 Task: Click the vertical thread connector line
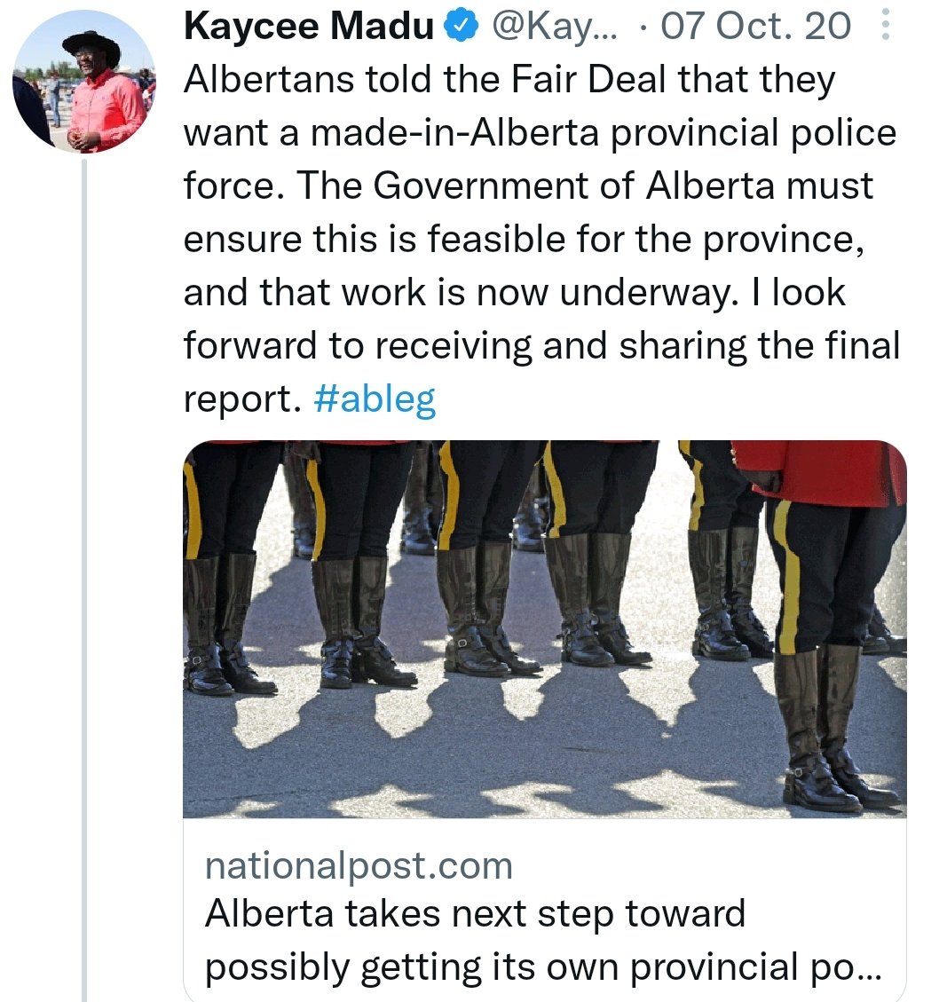[83, 580]
